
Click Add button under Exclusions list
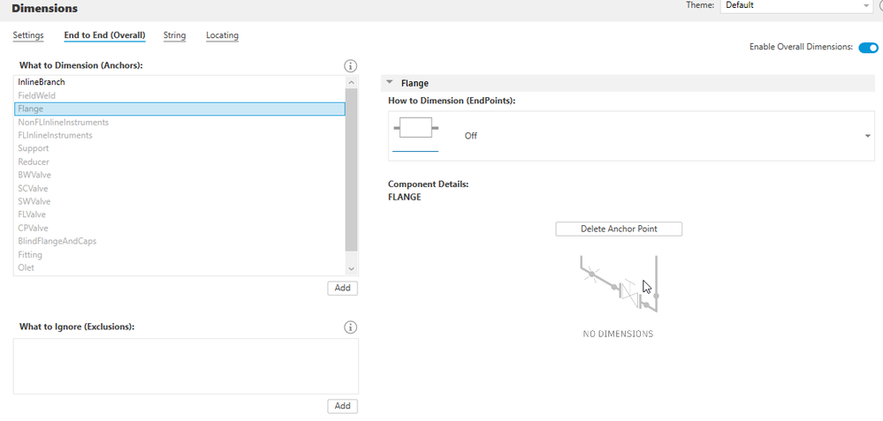[342, 406]
